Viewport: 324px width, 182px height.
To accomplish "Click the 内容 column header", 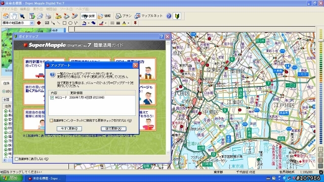I will coord(58,93).
